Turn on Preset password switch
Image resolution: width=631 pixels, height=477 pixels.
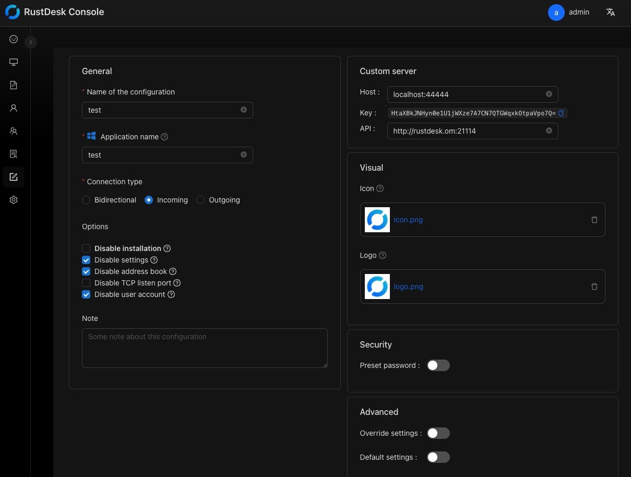tap(438, 365)
